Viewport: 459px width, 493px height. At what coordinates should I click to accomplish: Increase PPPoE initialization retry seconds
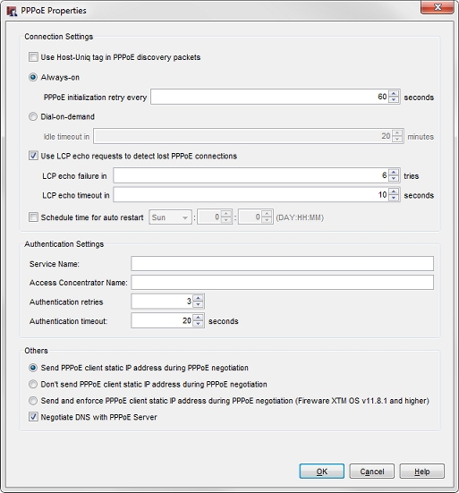(x=394, y=93)
